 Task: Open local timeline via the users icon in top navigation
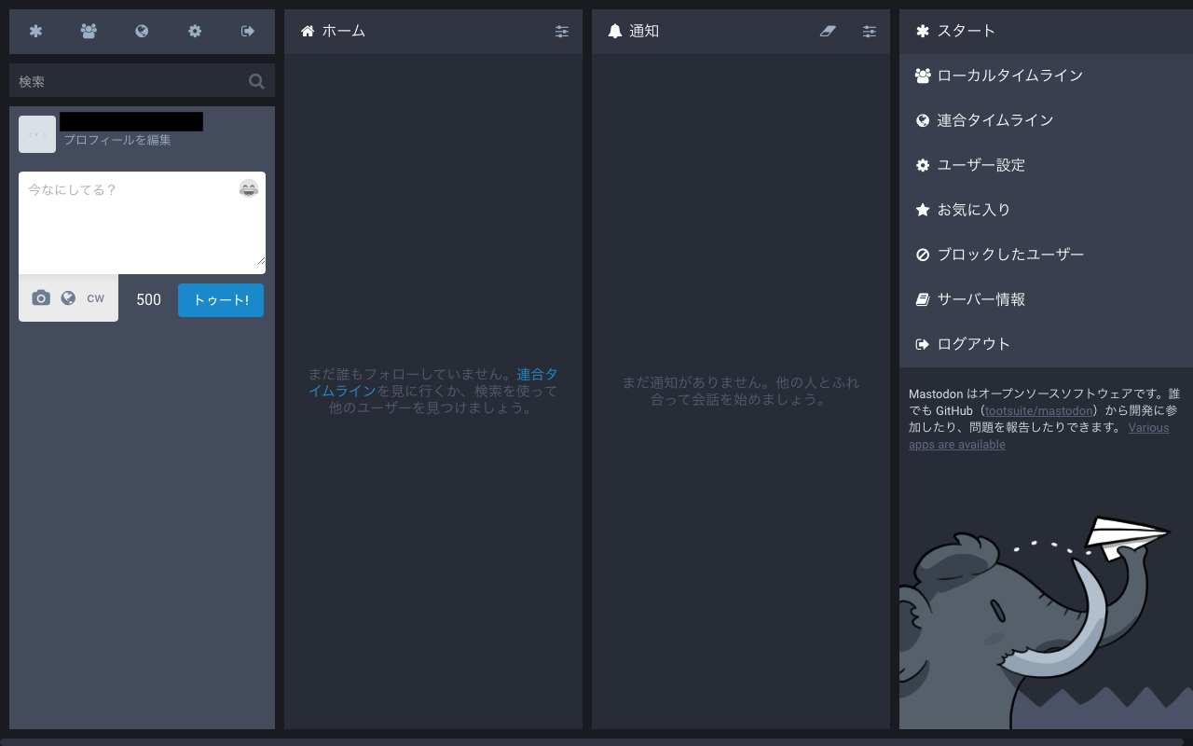(x=89, y=31)
